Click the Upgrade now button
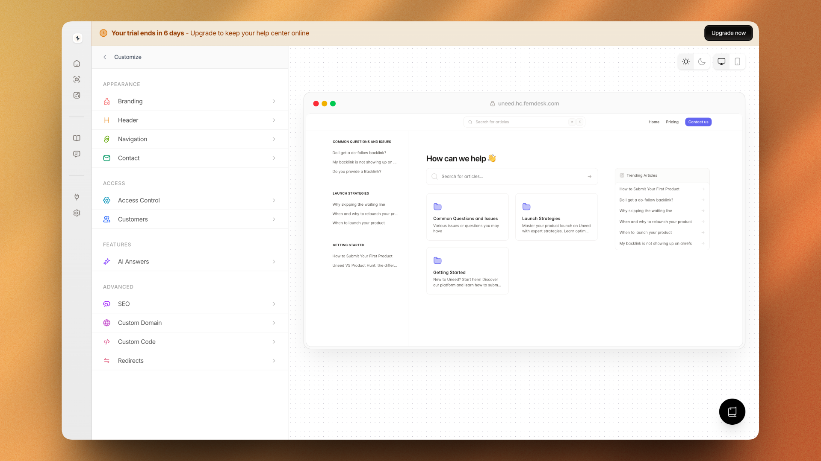 [x=728, y=33]
